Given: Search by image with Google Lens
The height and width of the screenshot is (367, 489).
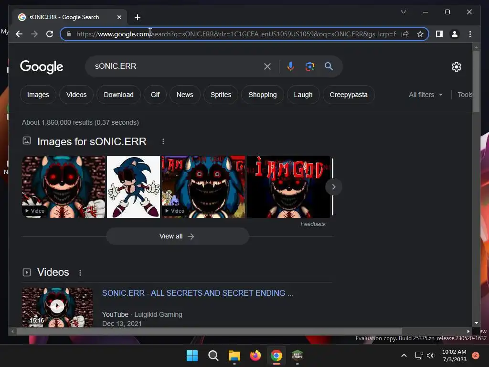Looking at the screenshot, I should click(309, 66).
